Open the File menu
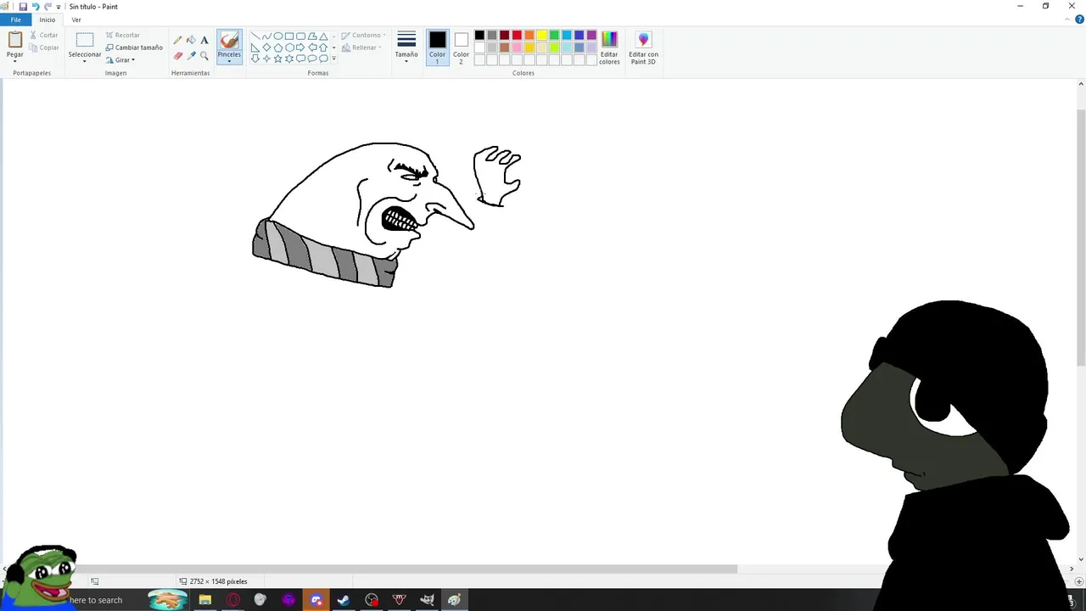Viewport: 1086px width, 611px height. (x=16, y=20)
